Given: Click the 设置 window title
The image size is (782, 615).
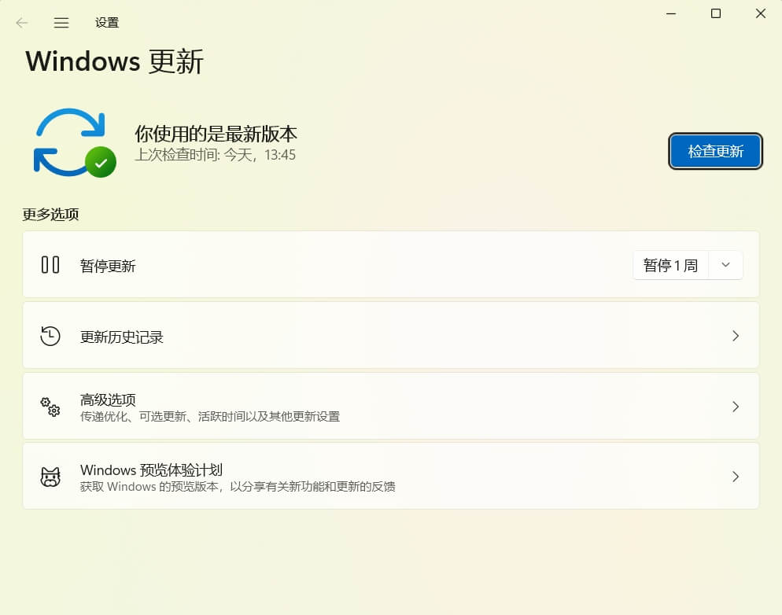Looking at the screenshot, I should 107,23.
